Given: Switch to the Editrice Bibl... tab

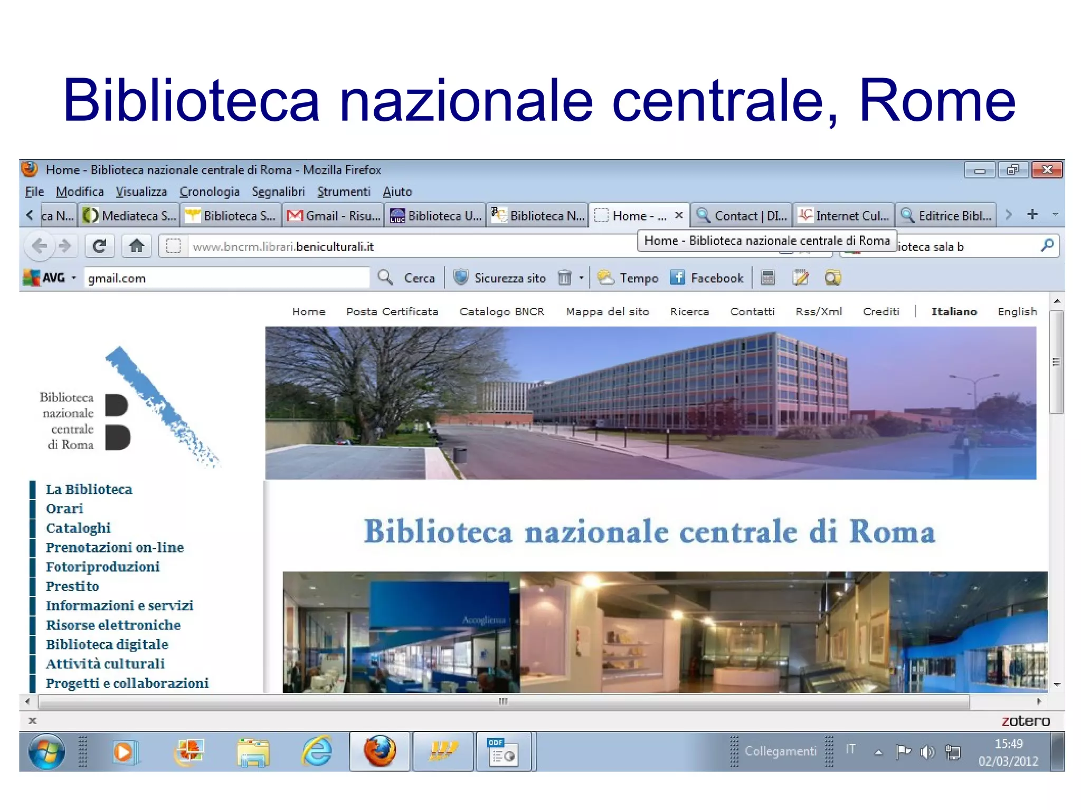Looking at the screenshot, I should (x=946, y=215).
